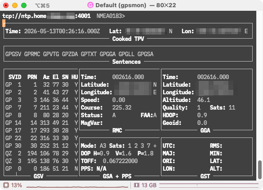Click the 13% CPU value
This screenshot has height=190, width=263.
(x=17, y=186)
